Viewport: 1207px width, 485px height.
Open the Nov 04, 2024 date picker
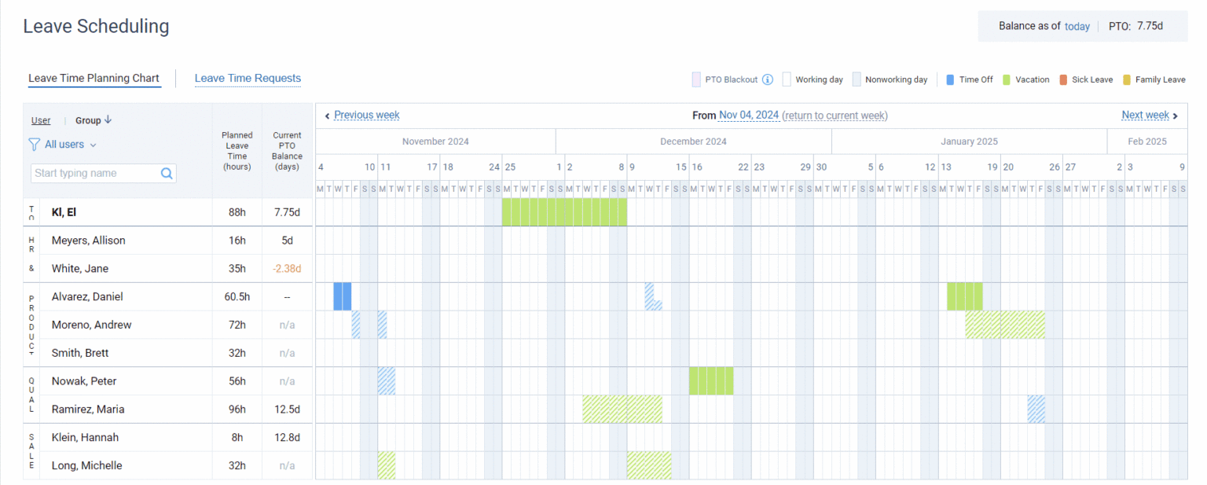749,116
